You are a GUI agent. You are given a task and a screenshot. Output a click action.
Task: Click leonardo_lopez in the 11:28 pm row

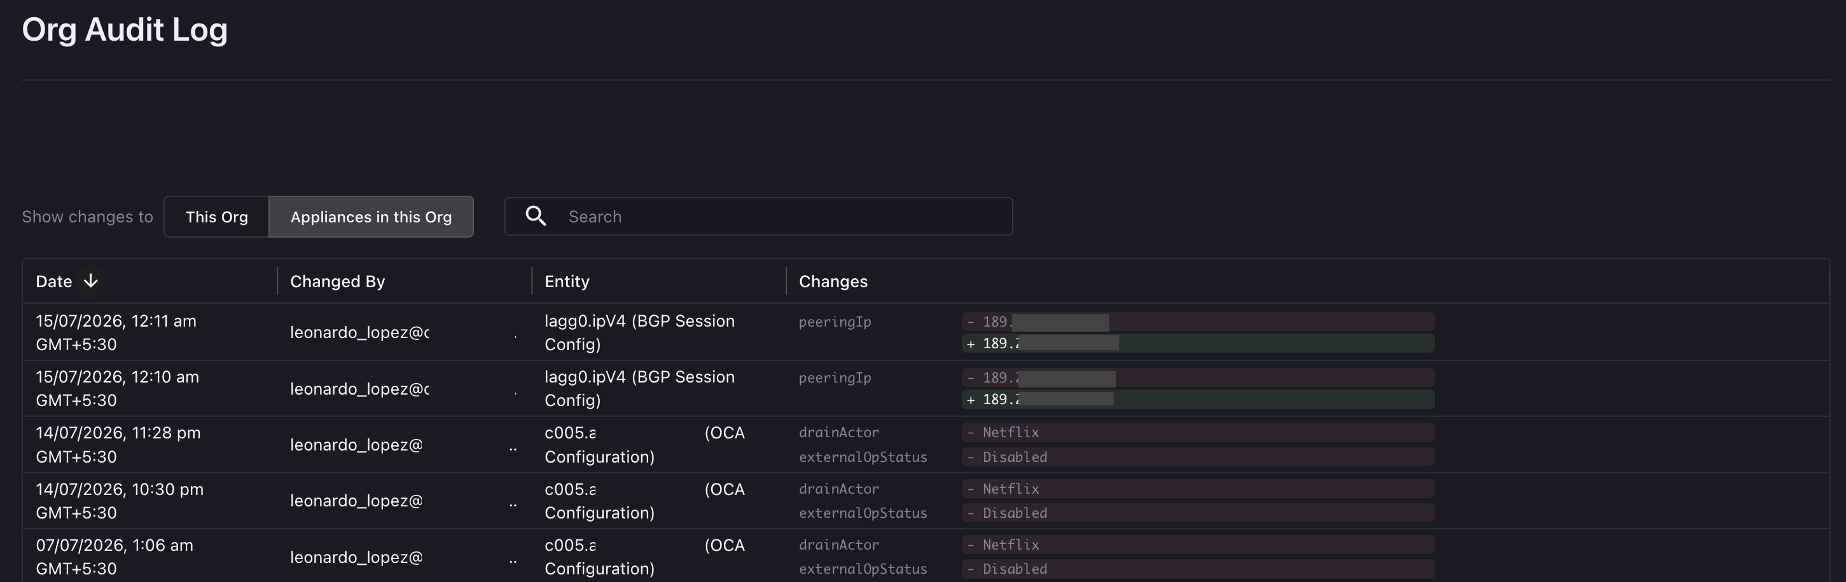click(x=356, y=445)
